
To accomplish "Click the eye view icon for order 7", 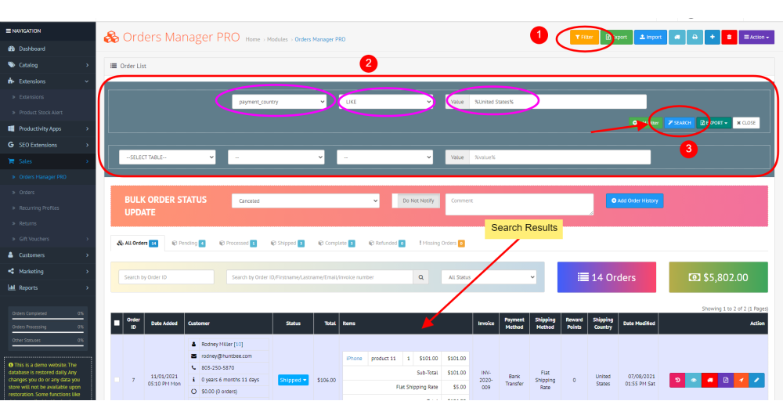I will [x=694, y=380].
